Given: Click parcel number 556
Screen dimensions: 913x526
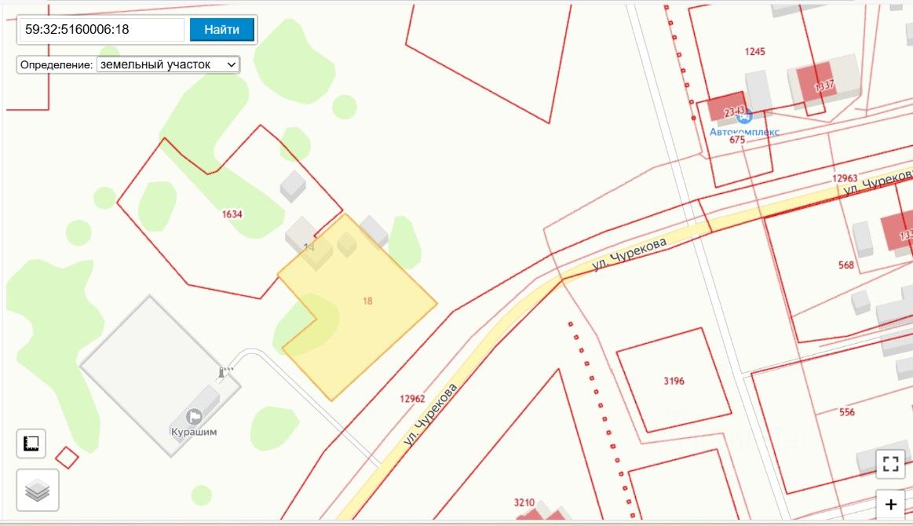Looking at the screenshot, I should tap(847, 412).
